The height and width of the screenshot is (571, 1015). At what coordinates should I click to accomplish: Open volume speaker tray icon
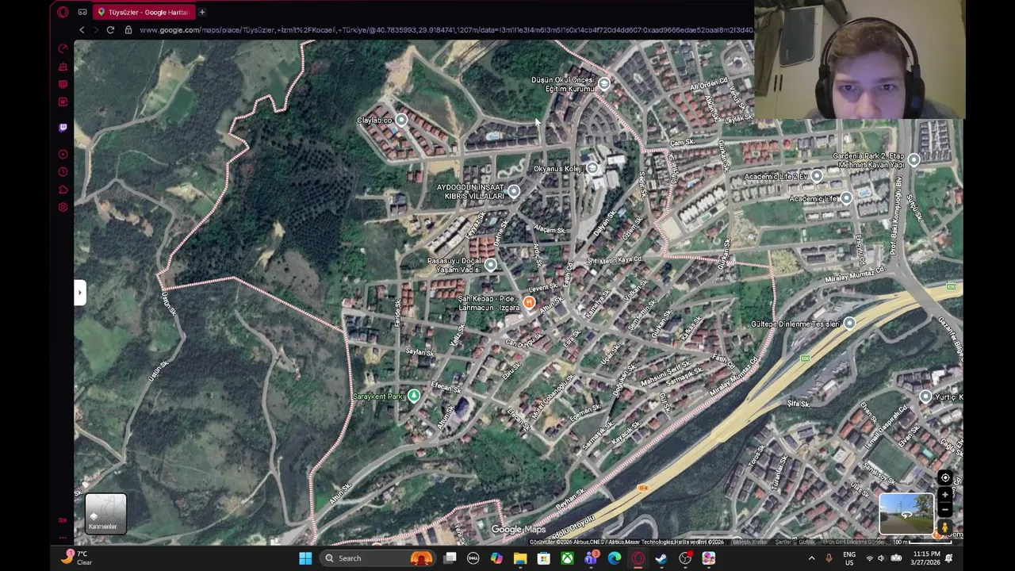pyautogui.click(x=881, y=558)
